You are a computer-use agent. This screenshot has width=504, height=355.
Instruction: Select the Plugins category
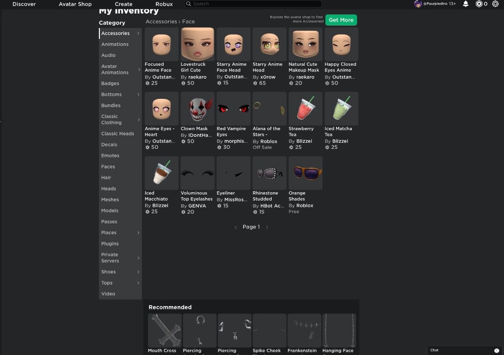110,244
